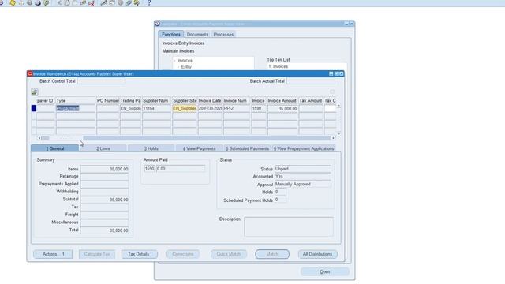Click the Description text box
This screenshot has height=284, width=505.
[289, 226]
